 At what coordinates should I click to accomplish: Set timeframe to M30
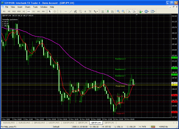click(x=19, y=11)
